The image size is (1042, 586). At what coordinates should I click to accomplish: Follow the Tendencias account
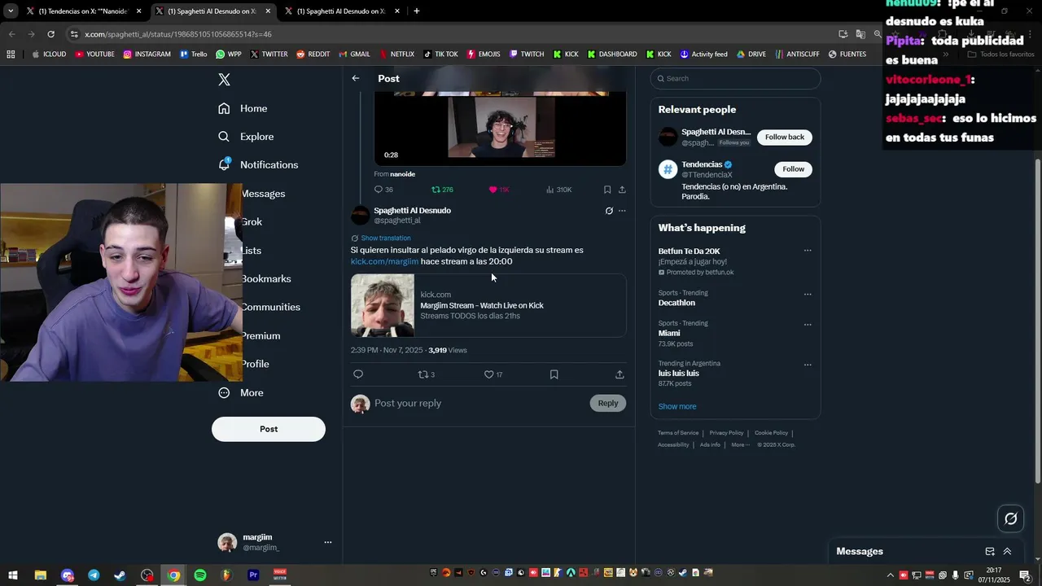[x=793, y=169]
